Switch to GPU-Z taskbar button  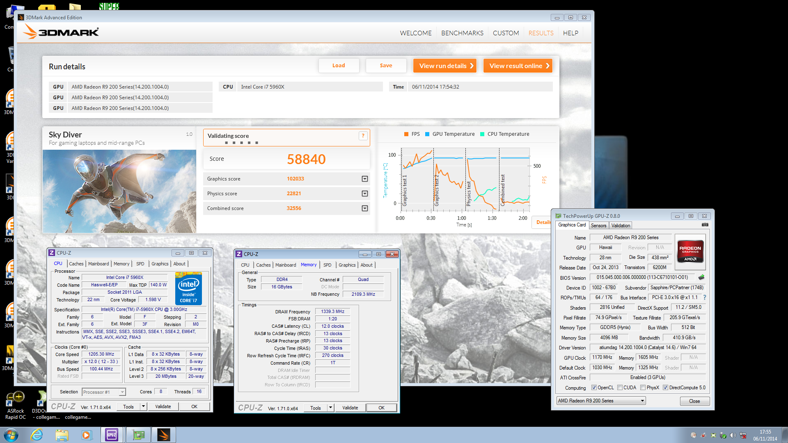[x=138, y=435]
